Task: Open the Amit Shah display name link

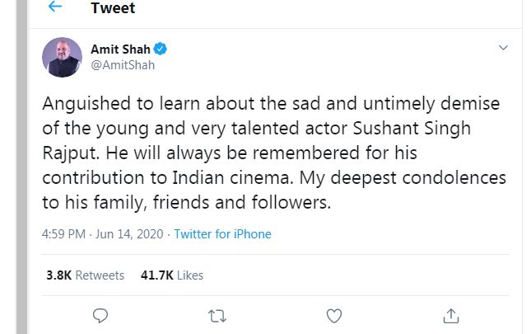Action: click(x=121, y=49)
